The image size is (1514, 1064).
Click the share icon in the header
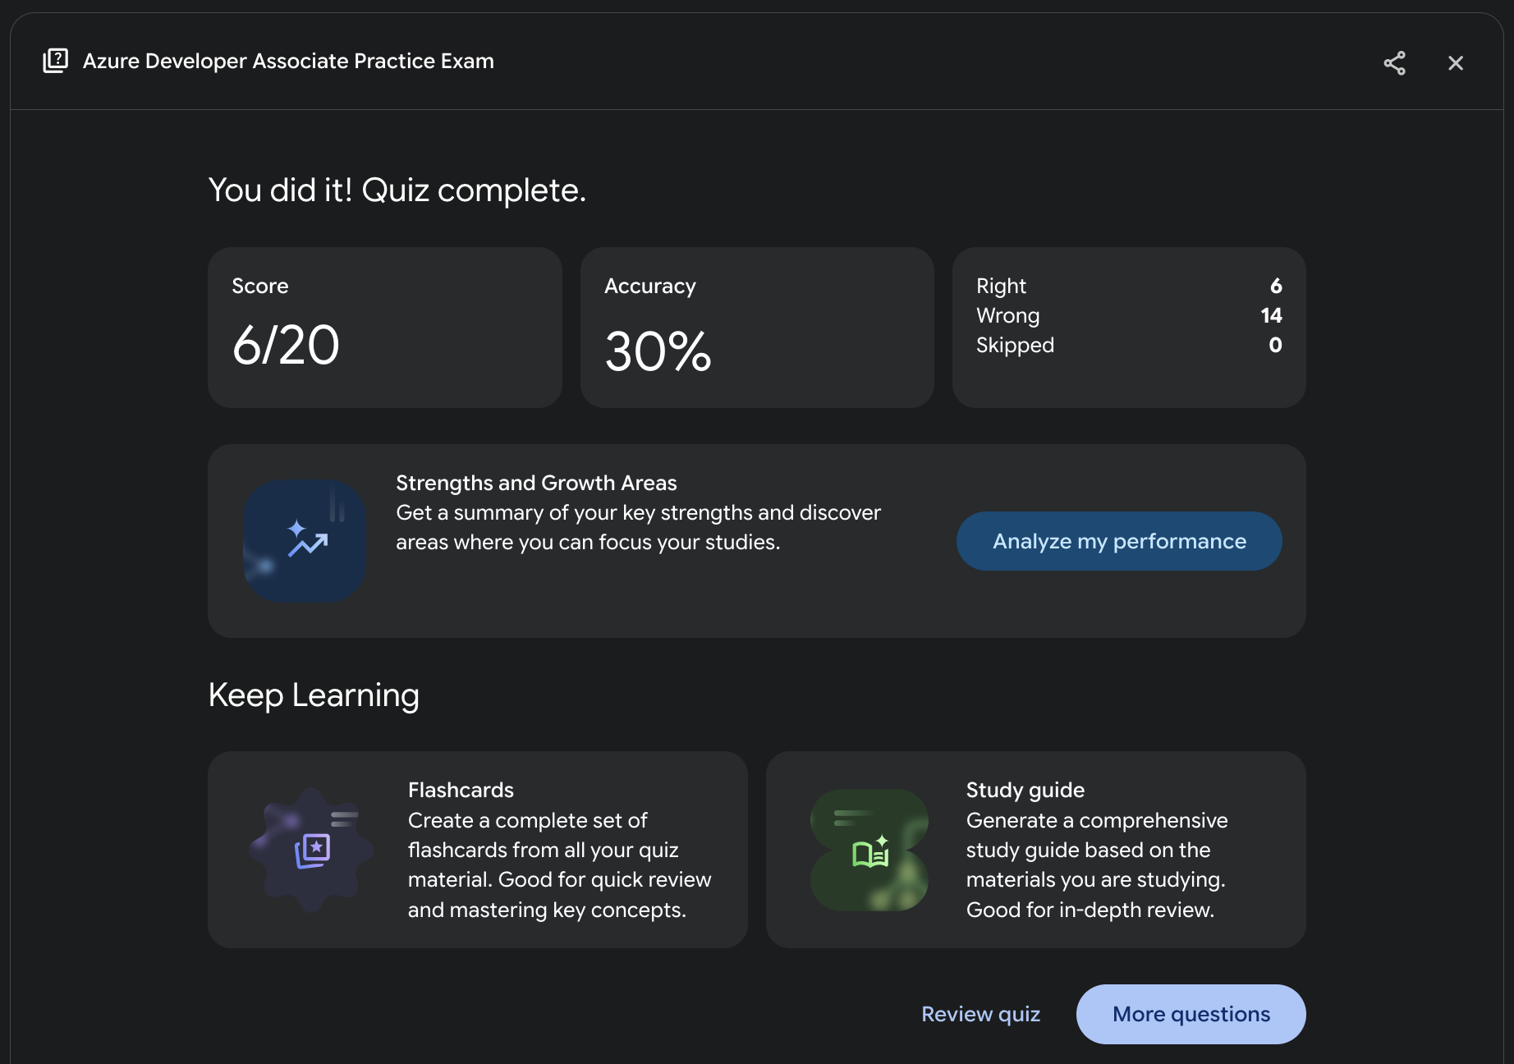tap(1394, 63)
